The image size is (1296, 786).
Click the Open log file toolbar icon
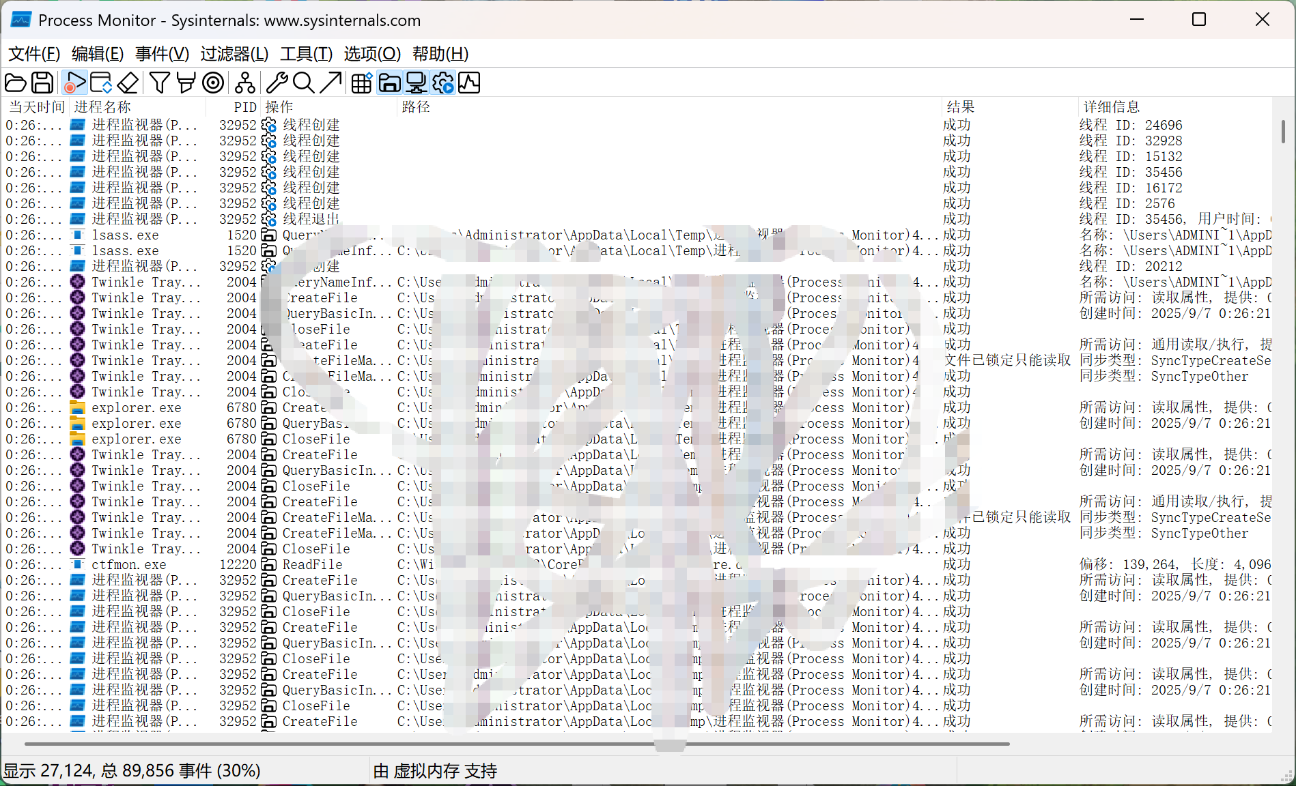(x=16, y=83)
